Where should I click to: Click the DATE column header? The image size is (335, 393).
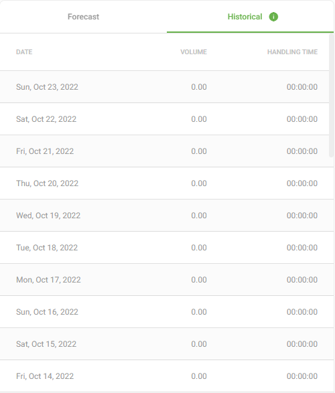click(24, 52)
